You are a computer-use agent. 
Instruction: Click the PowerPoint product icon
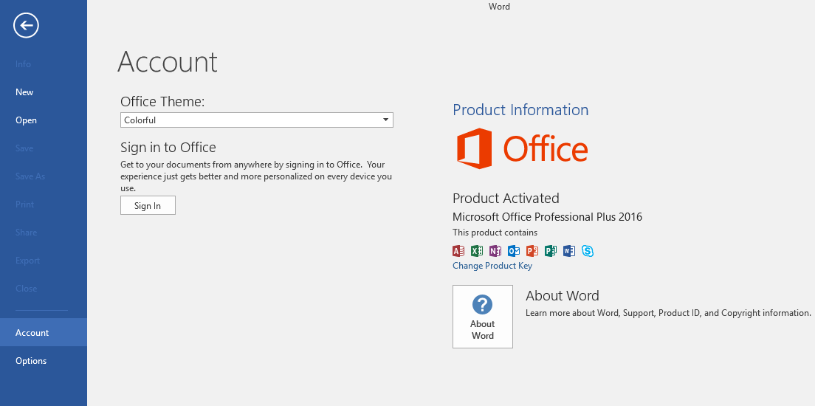pyautogui.click(x=532, y=251)
